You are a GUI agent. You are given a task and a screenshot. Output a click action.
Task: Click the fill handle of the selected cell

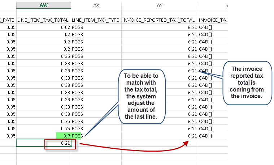point(71,146)
